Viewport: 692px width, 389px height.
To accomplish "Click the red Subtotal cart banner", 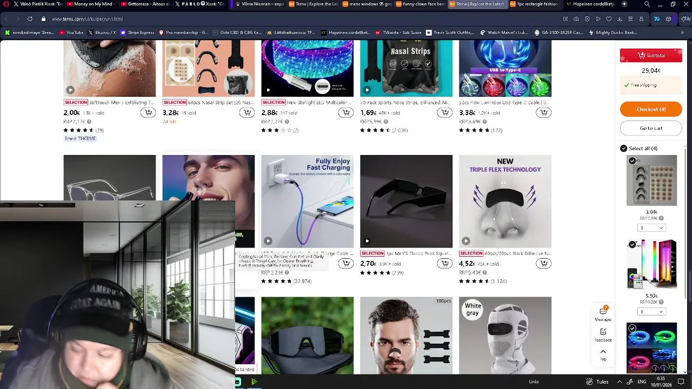I will pyautogui.click(x=651, y=55).
